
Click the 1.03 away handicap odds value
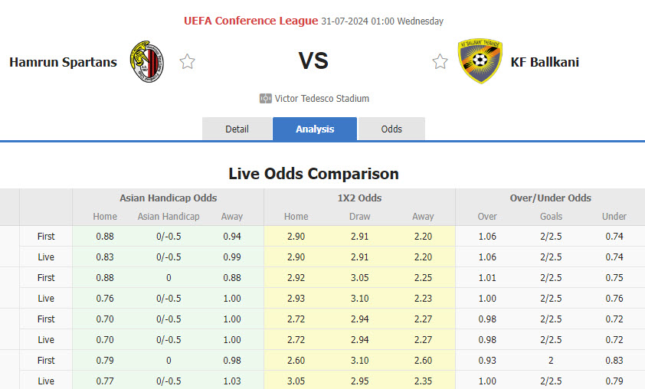coord(231,381)
